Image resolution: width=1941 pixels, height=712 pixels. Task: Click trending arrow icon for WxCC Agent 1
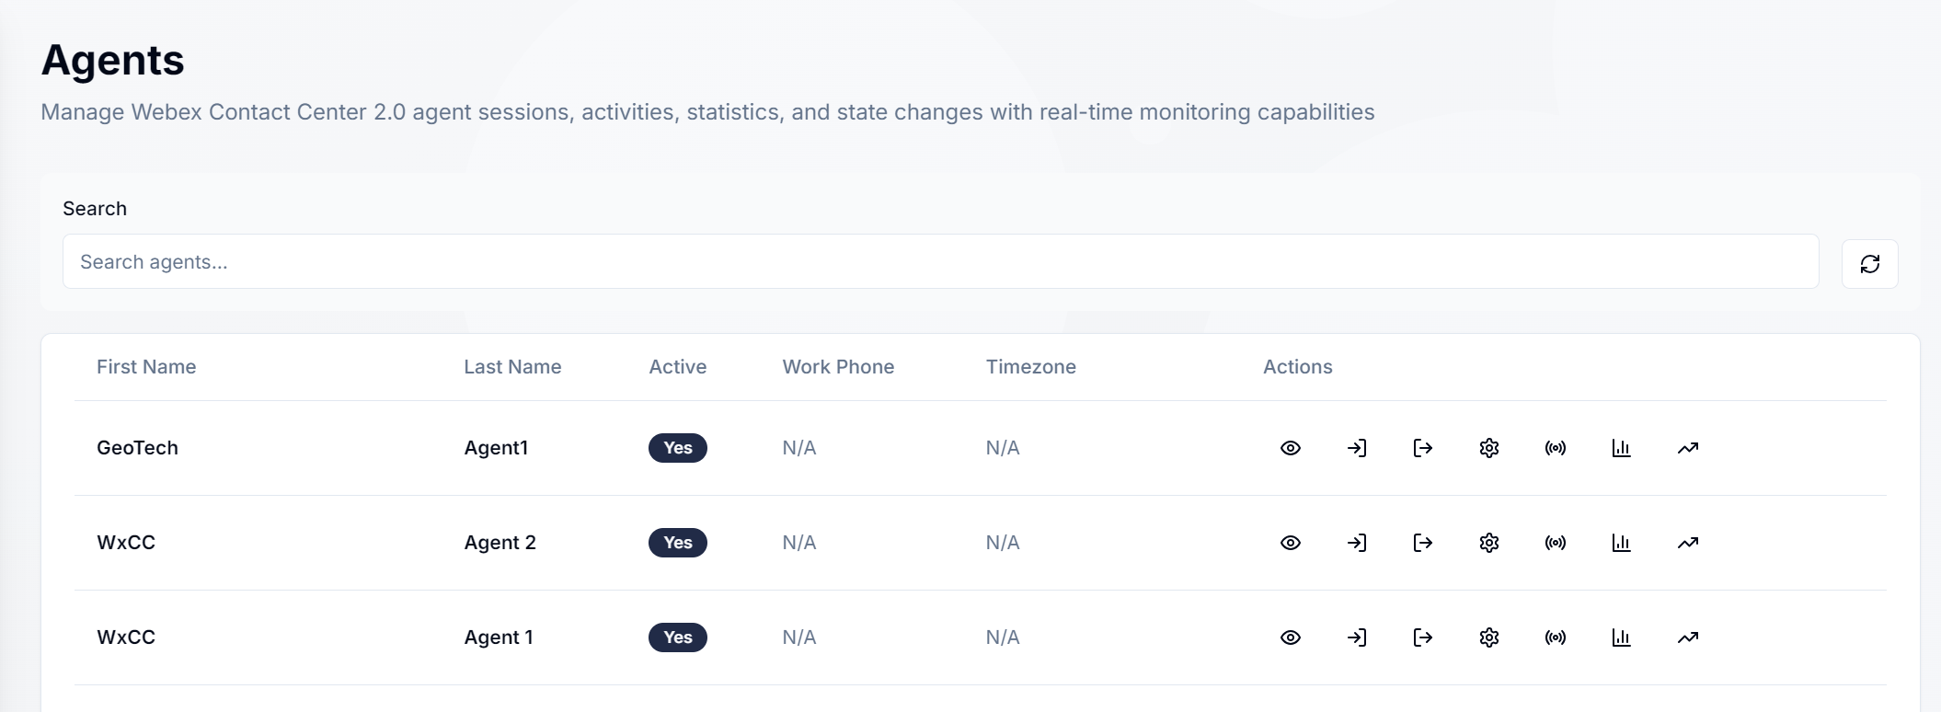pyautogui.click(x=1688, y=637)
